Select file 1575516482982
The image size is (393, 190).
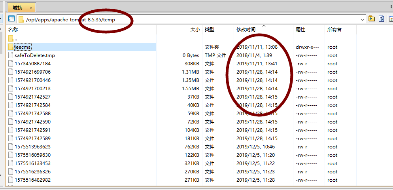click(x=32, y=180)
